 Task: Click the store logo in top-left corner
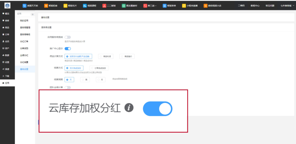[7, 6]
